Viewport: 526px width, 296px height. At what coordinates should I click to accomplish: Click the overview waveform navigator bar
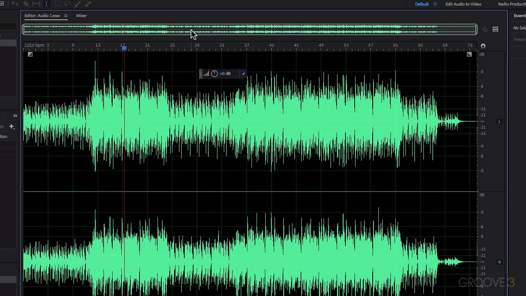[x=250, y=29]
